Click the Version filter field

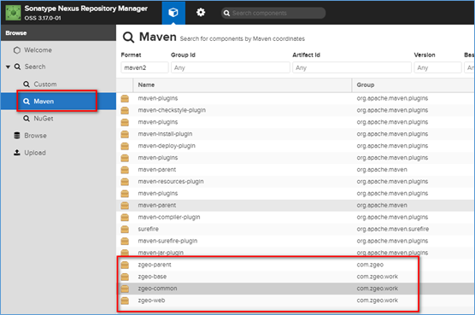437,67
